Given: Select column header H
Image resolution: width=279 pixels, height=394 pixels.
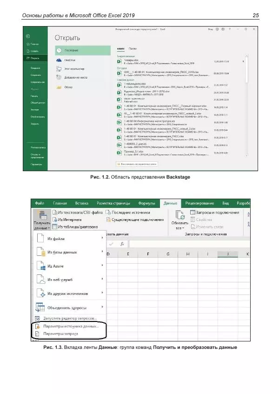Looking at the screenshot, I should 187,254.
